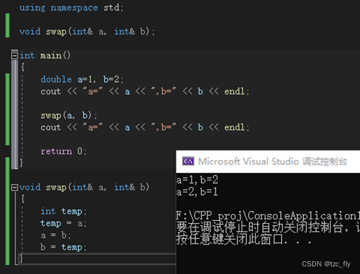Click the console output 'a=2,b=1'
The image size is (360, 274).
tap(197, 191)
